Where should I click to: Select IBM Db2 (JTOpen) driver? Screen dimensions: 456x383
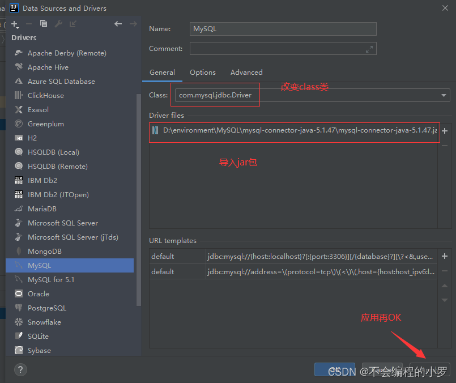(x=70, y=194)
